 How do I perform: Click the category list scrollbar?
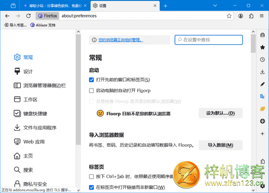pyautogui.click(x=78, y=89)
